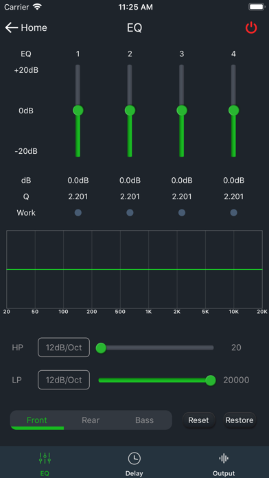Image resolution: width=269 pixels, height=478 pixels.
Task: Click the HP frequency slider handle
Action: click(x=101, y=348)
